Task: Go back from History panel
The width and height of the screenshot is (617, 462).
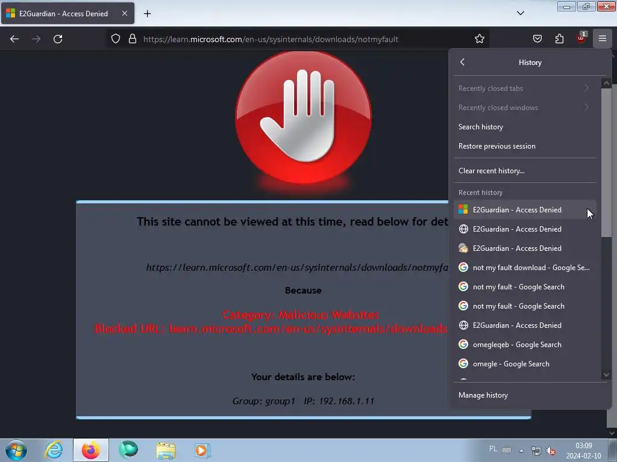Action: (x=463, y=62)
